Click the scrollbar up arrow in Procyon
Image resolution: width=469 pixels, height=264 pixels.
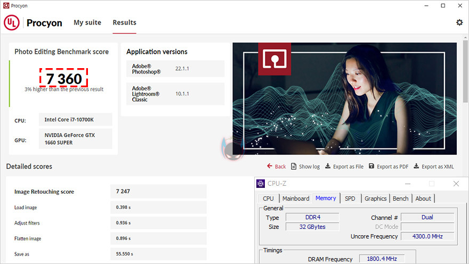(465, 38)
